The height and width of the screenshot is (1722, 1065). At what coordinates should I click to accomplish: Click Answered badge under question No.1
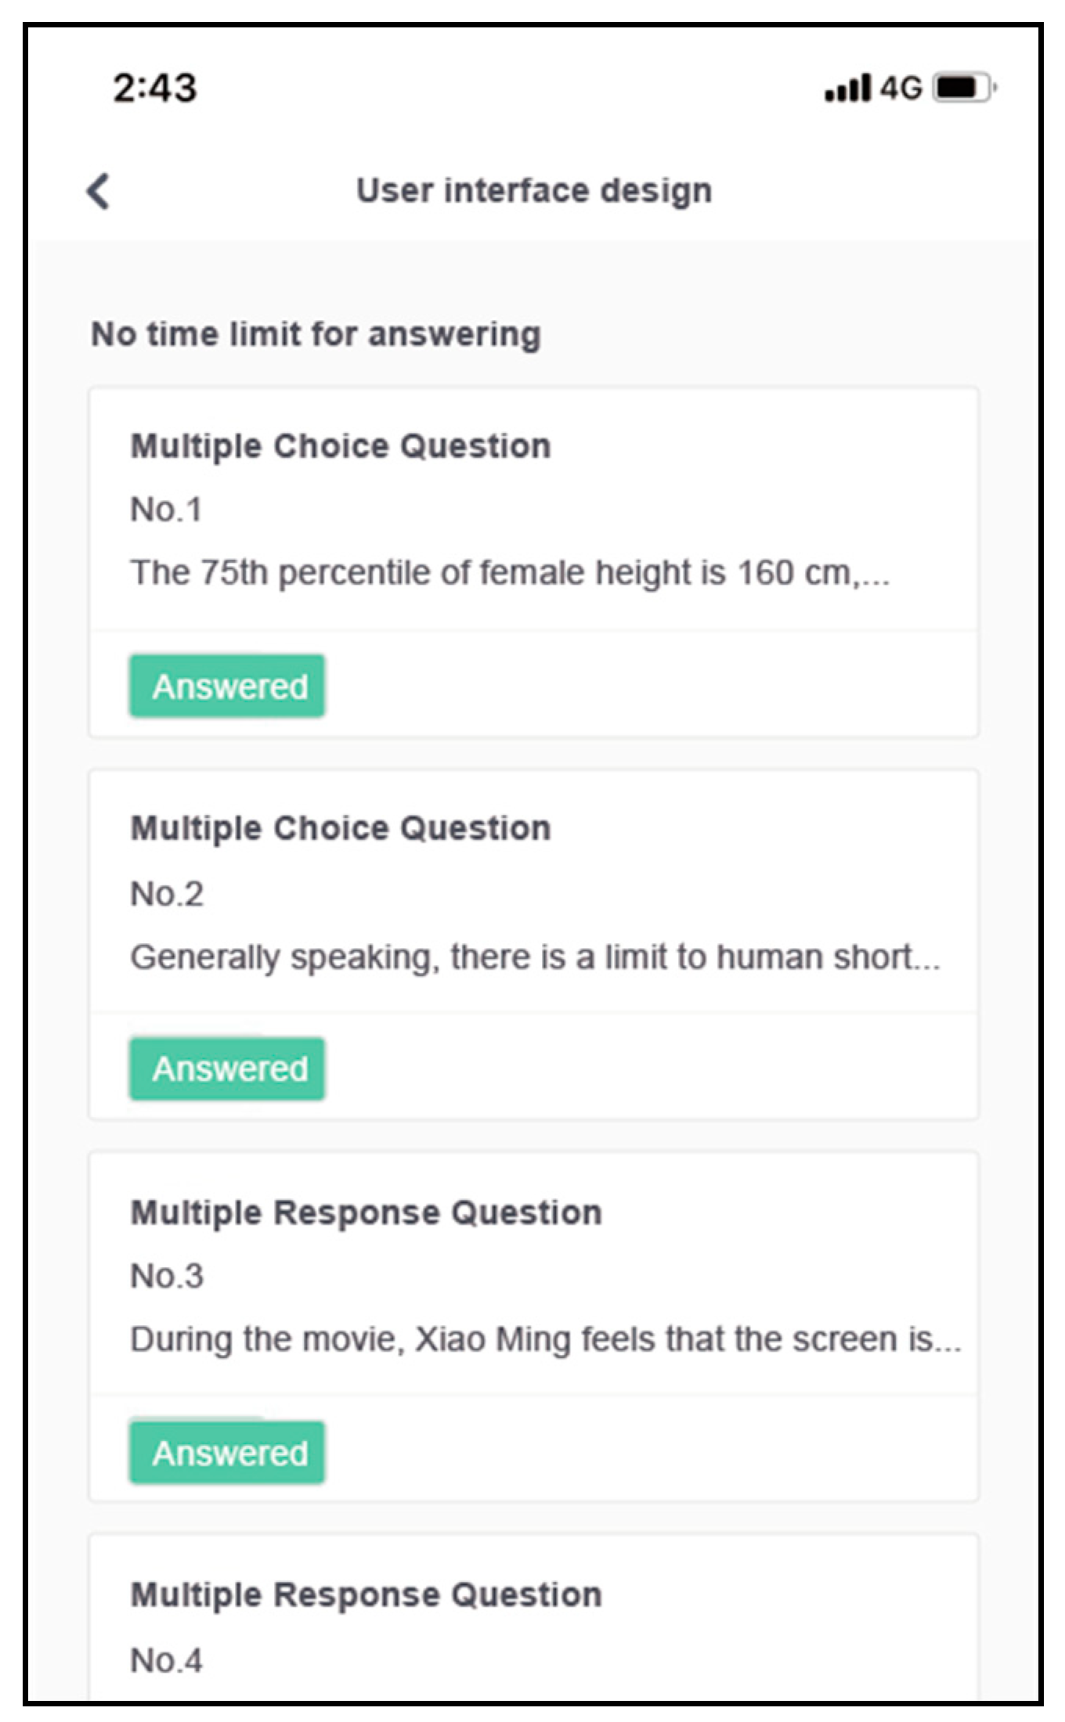point(227,686)
